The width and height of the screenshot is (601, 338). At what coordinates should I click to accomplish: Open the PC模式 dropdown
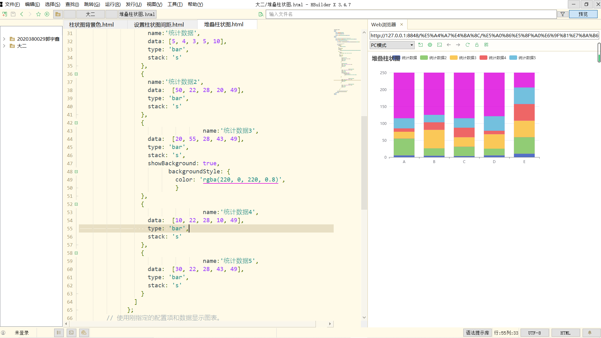pos(392,45)
